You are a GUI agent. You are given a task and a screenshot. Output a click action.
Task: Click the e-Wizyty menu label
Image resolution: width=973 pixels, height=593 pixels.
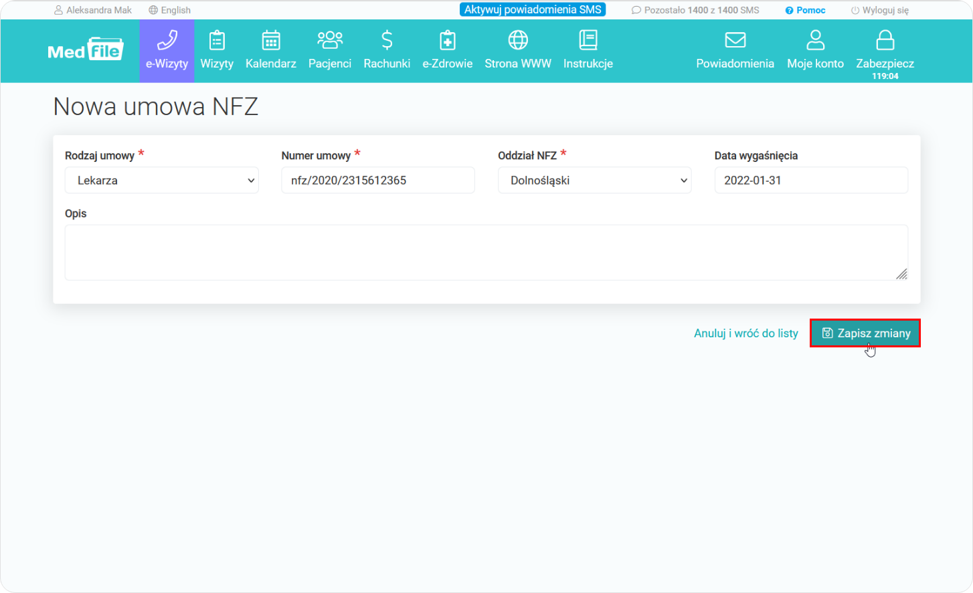pos(167,64)
